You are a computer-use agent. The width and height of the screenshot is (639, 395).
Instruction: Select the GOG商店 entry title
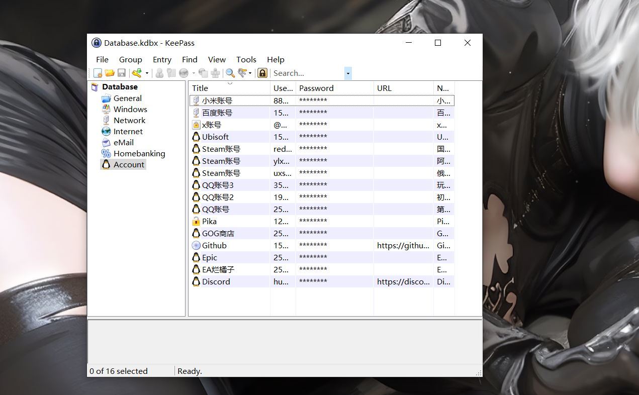point(218,234)
